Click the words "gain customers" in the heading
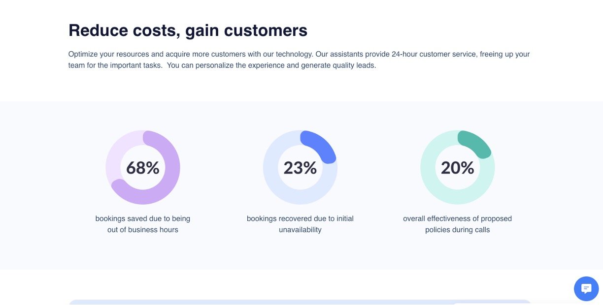Image resolution: width=603 pixels, height=305 pixels. coord(246,30)
